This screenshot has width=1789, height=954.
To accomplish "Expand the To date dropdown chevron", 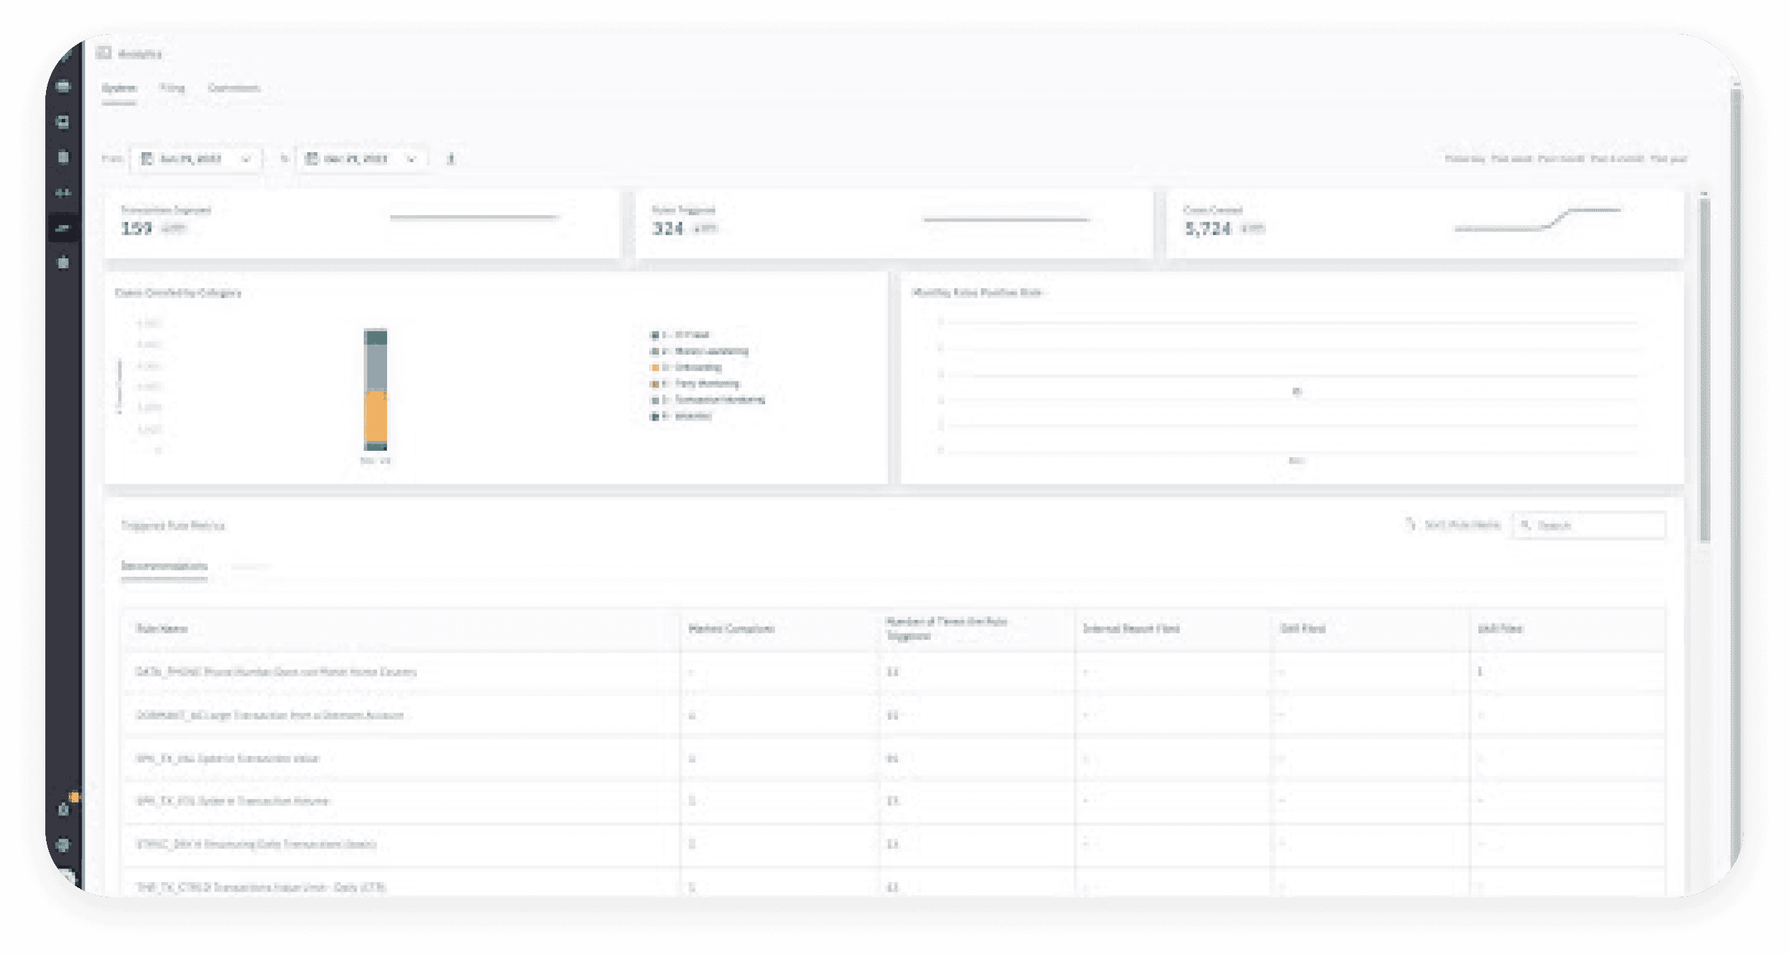I will point(411,159).
